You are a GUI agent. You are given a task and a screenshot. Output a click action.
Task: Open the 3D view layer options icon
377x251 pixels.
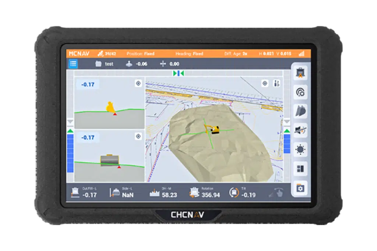pyautogui.click(x=276, y=83)
